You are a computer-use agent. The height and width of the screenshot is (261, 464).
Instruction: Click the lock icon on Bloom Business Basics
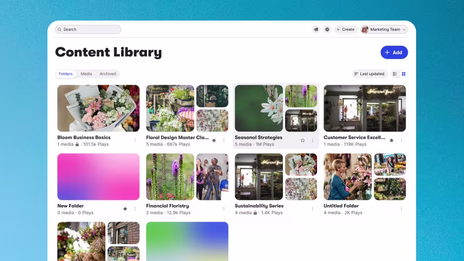point(77,144)
